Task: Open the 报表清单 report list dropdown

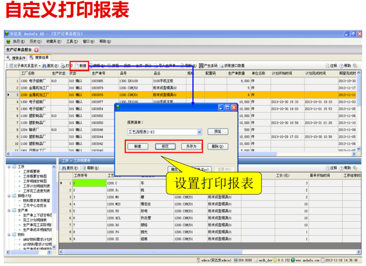Action: (x=200, y=132)
